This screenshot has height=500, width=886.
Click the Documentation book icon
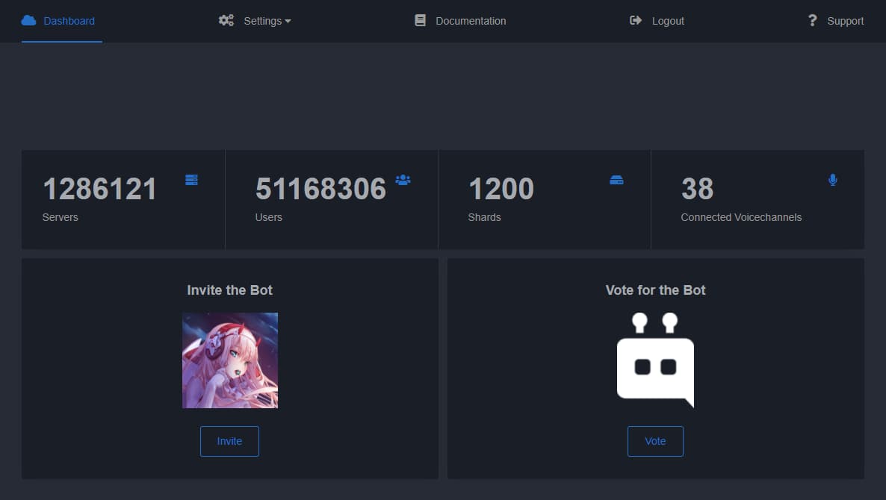tap(420, 20)
